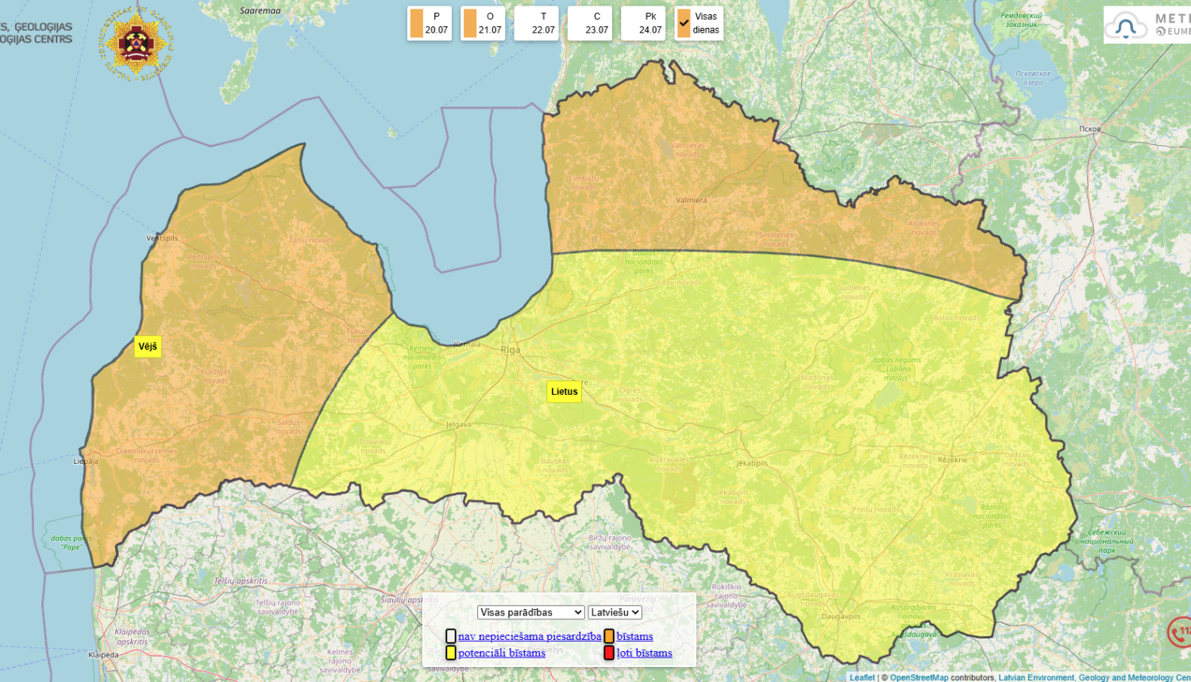Open the 'ļoti bīstams' link
The height and width of the screenshot is (682, 1191).
click(645, 653)
